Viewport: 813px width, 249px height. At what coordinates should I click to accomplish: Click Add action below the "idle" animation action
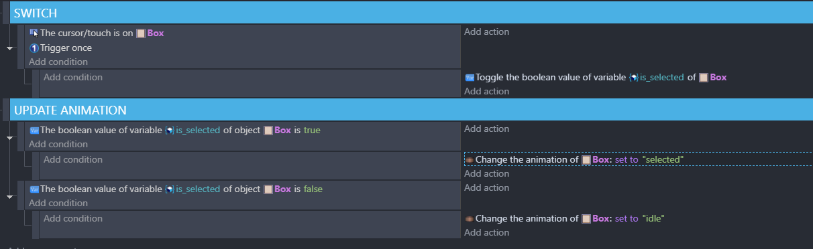487,233
